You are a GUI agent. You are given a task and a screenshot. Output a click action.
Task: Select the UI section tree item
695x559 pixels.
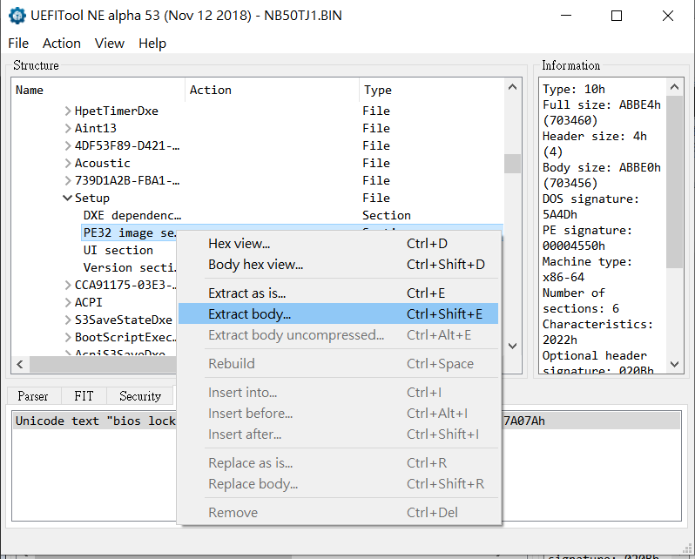[x=118, y=250]
